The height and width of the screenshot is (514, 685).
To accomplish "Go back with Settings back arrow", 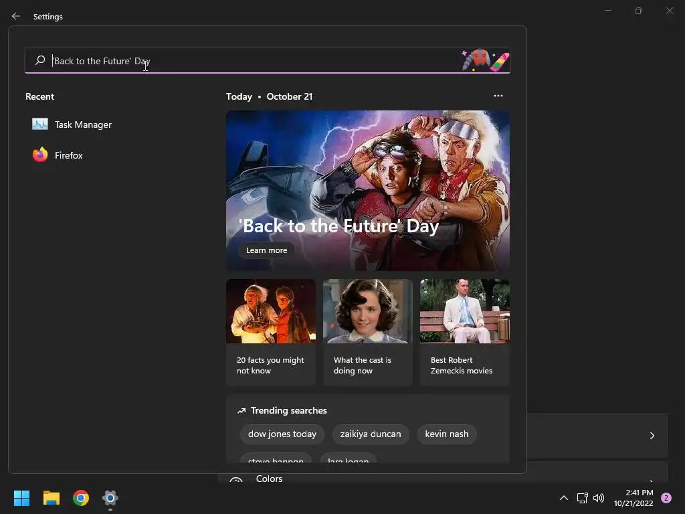I will 16,16.
